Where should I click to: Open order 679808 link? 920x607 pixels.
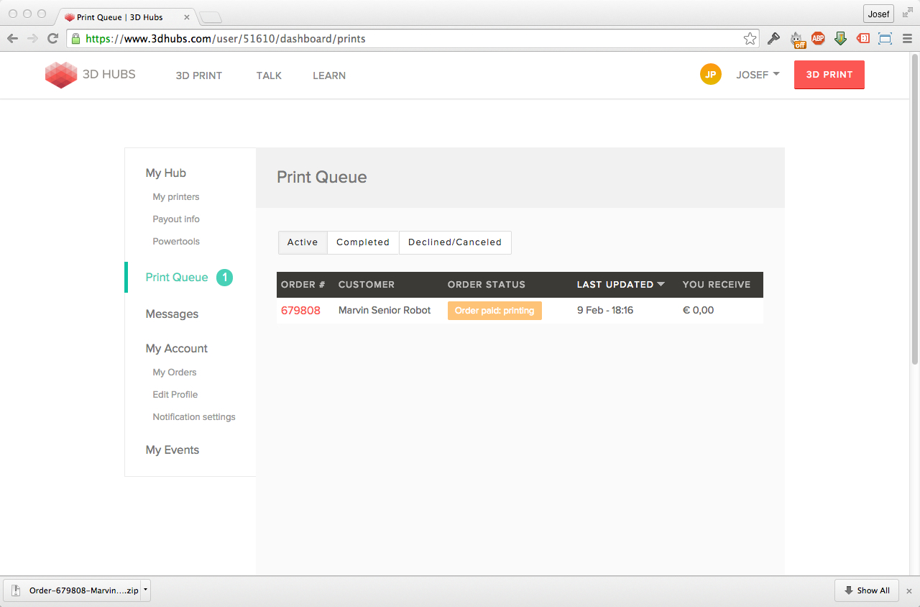click(300, 311)
